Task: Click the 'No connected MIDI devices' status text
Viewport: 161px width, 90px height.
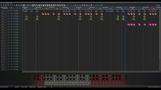Action: coord(154,87)
